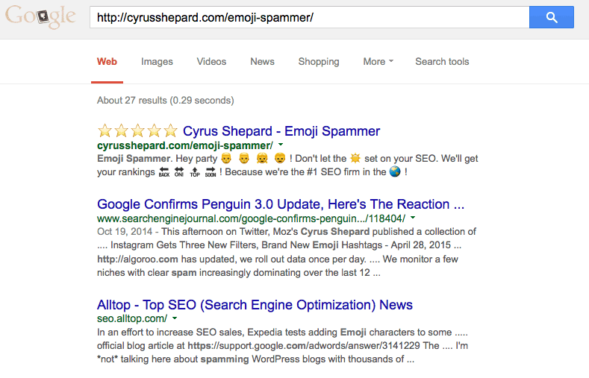The height and width of the screenshot is (378, 589).
Task: Expand the More dropdown menu
Action: click(378, 61)
